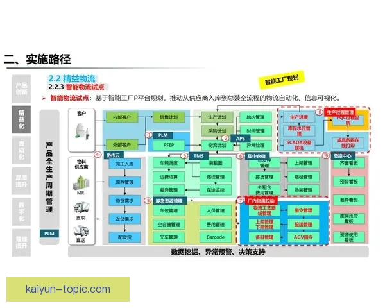
Task: Go to the 数字化 sidebar tab
Action: [x=21, y=212]
